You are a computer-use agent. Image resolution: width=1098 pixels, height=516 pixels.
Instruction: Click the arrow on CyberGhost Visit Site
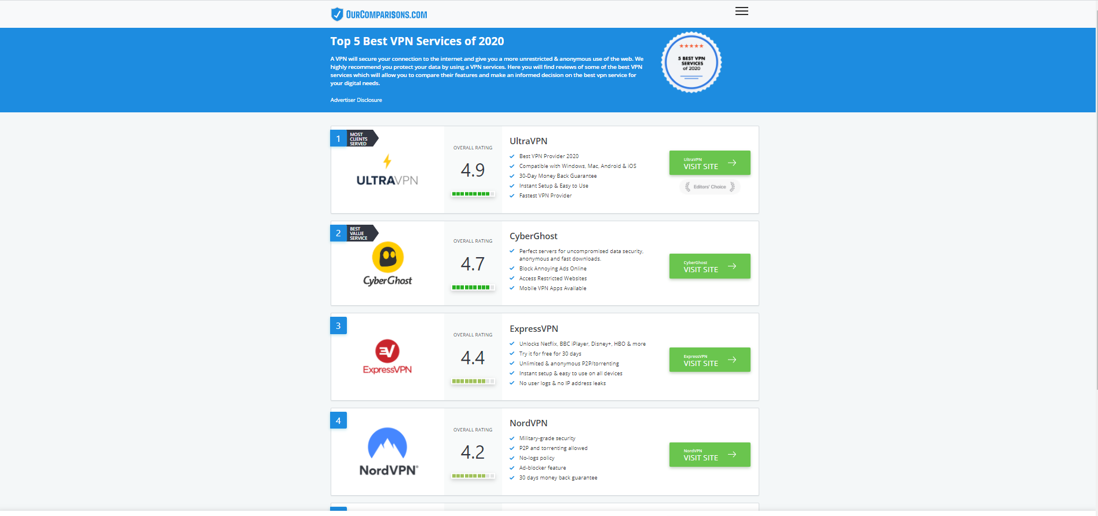tap(732, 266)
